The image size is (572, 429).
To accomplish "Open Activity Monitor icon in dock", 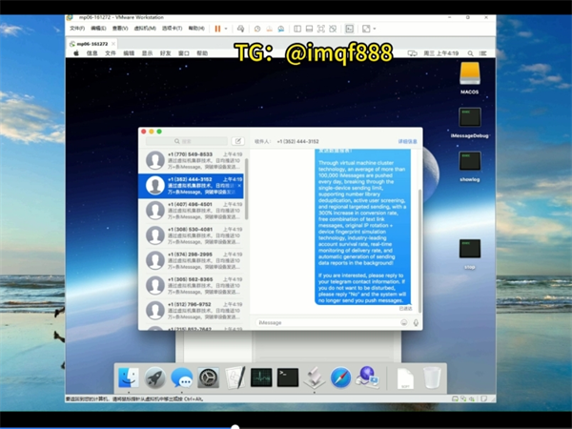I will [261, 378].
